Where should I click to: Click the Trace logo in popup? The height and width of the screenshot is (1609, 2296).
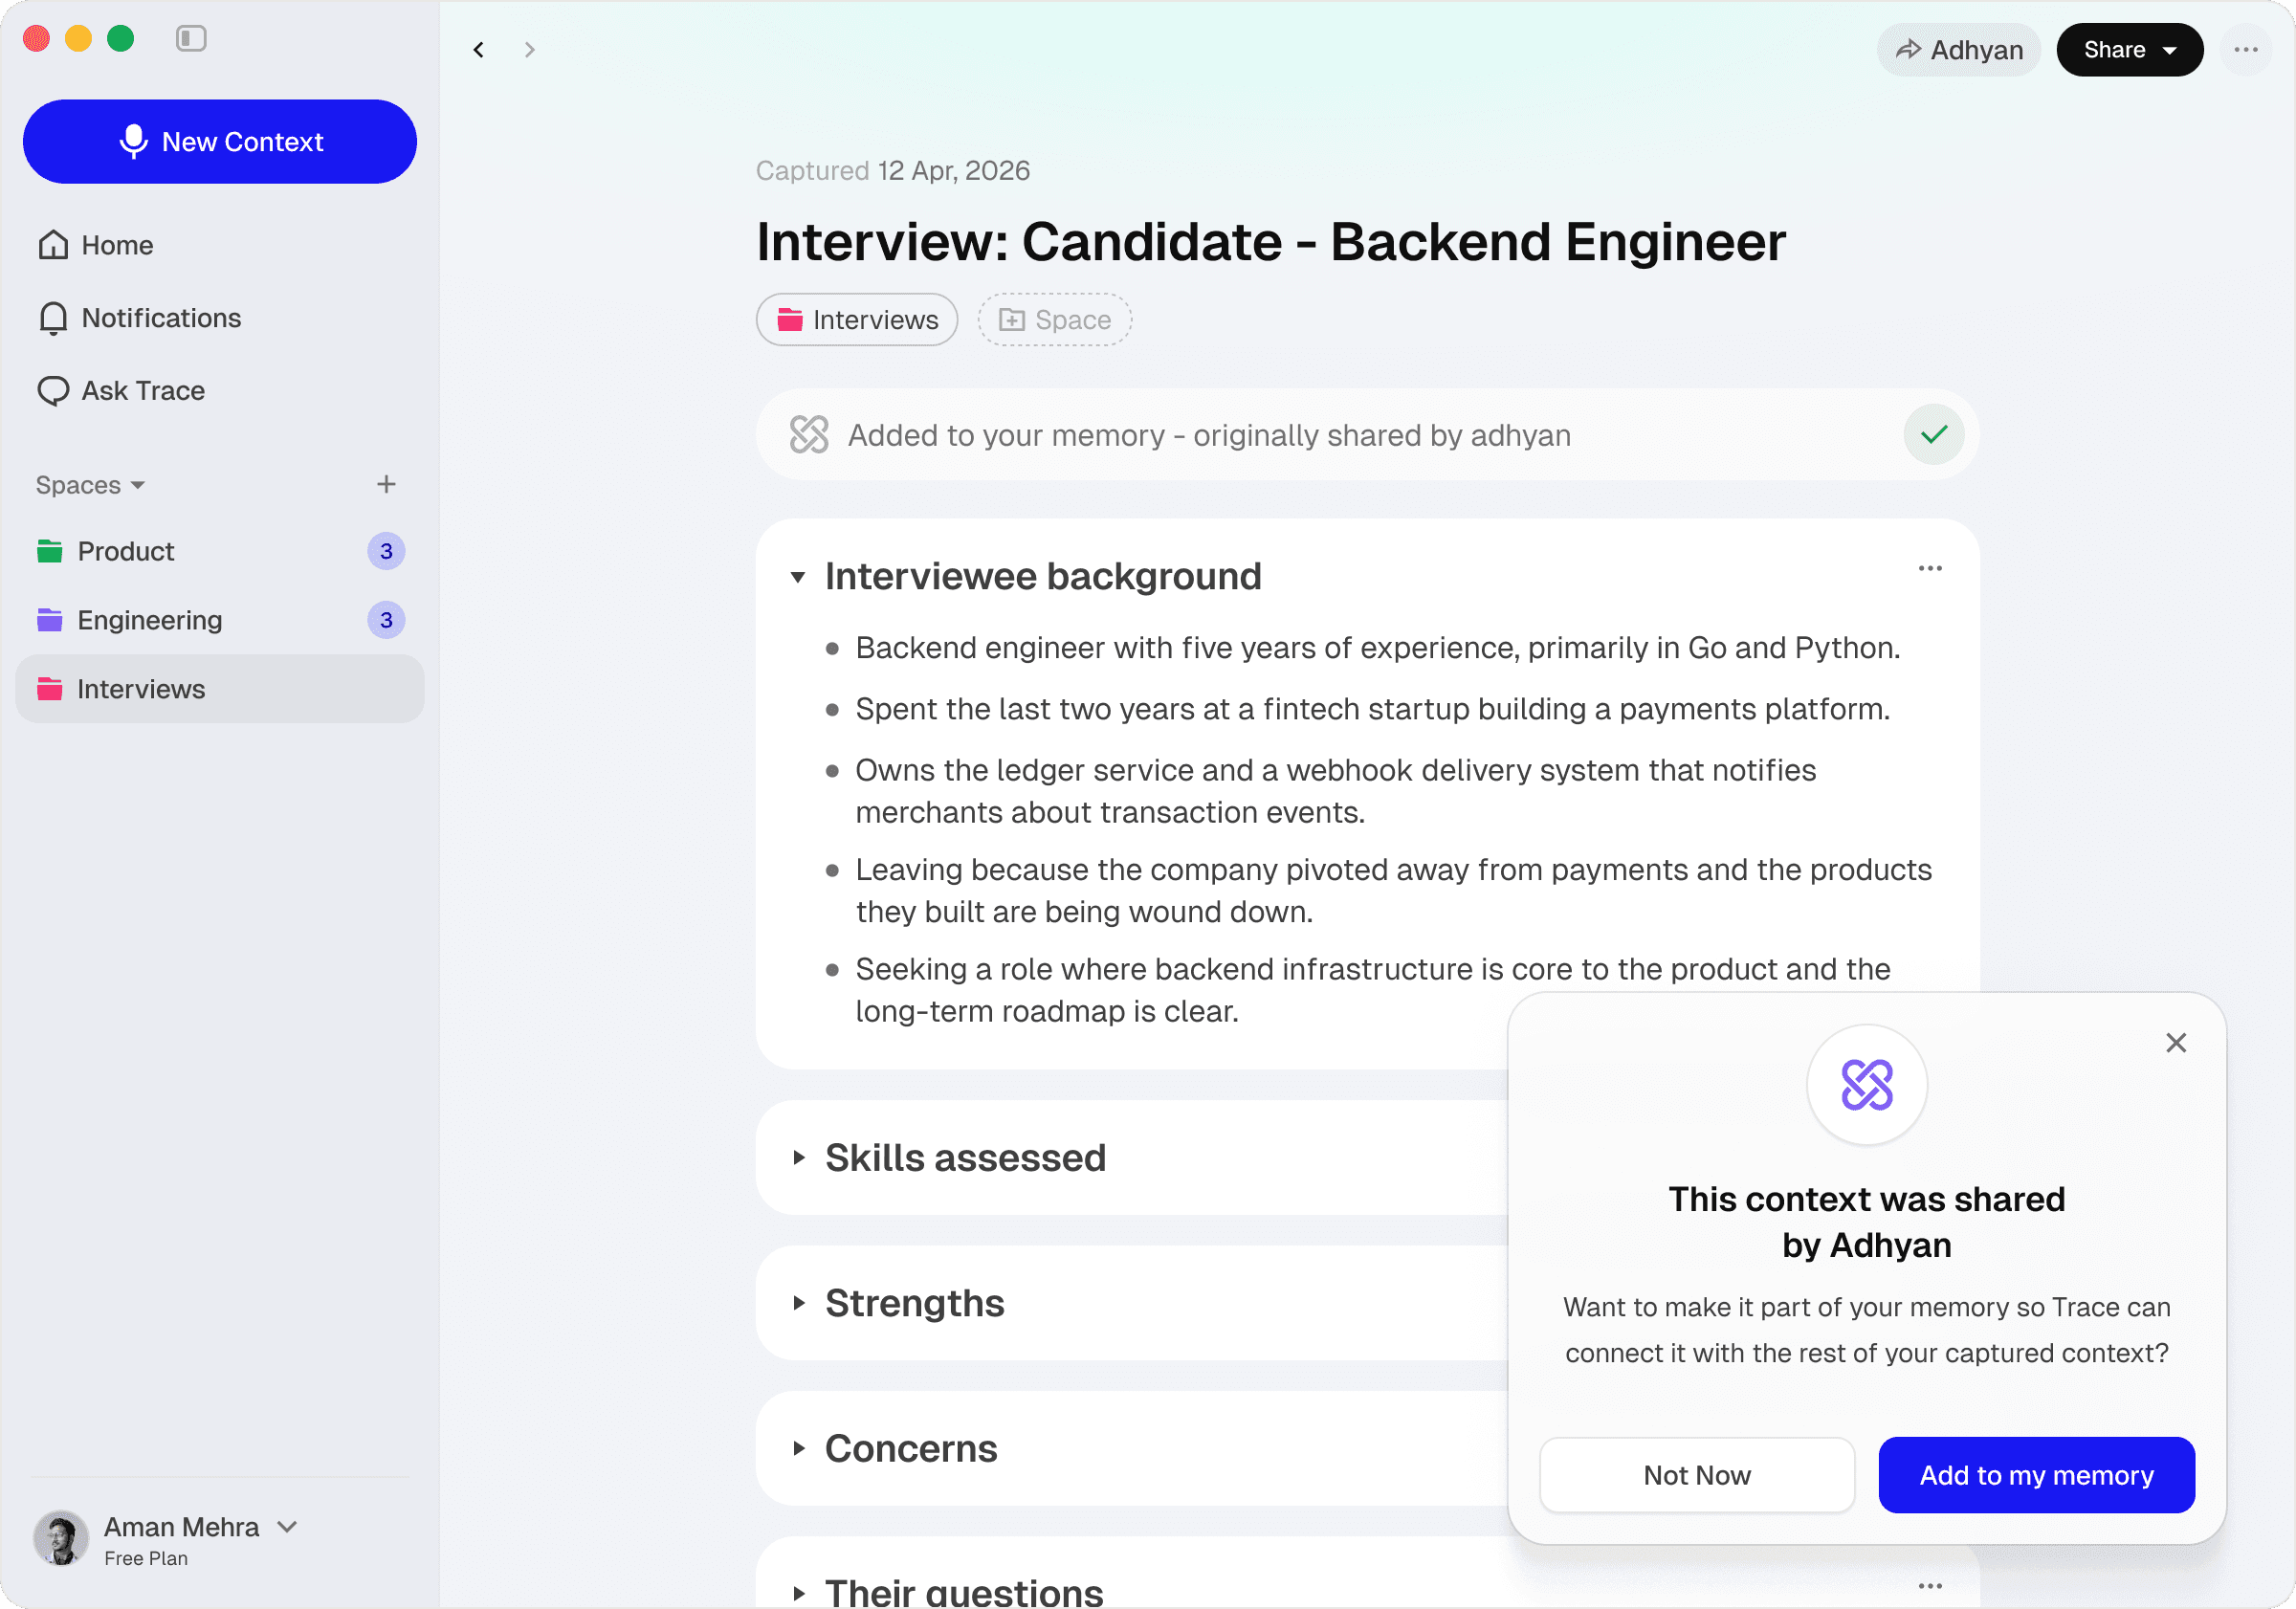[x=1867, y=1085]
